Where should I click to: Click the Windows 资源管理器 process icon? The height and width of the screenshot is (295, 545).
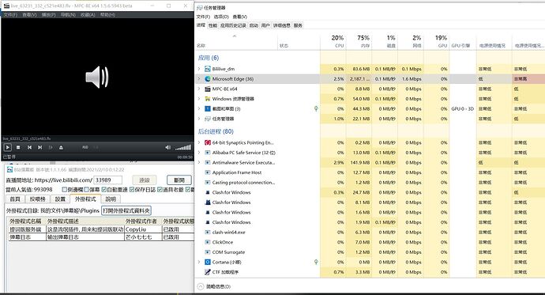208,99
